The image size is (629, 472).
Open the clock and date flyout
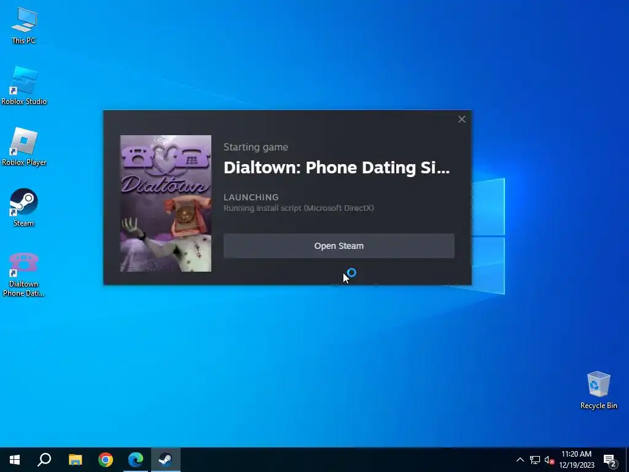[576, 460]
